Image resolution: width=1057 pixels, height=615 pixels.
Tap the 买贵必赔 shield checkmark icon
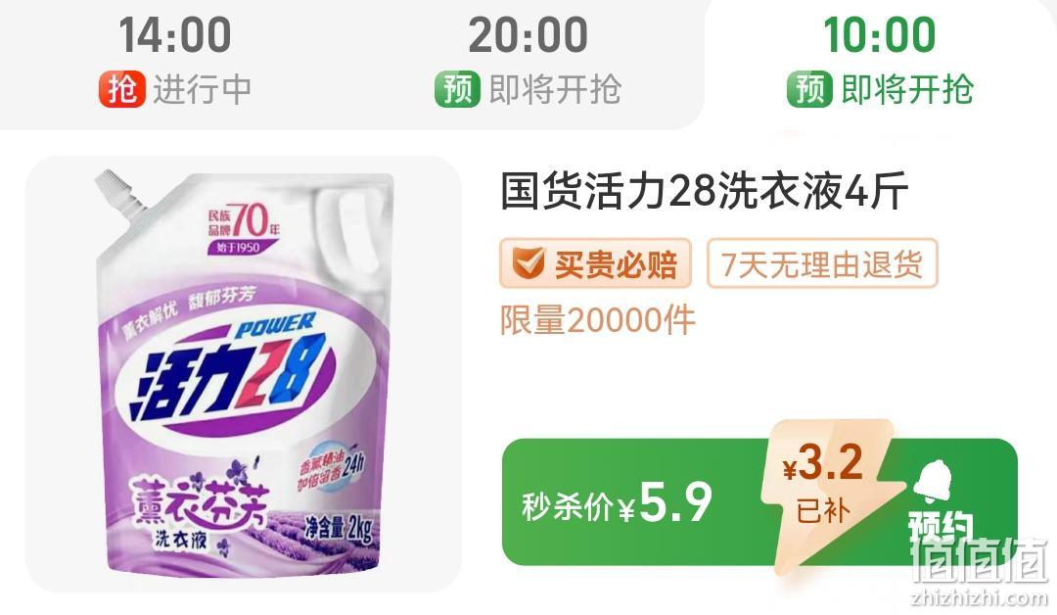(528, 263)
